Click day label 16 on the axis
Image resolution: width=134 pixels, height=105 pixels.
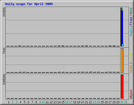tap(67, 102)
